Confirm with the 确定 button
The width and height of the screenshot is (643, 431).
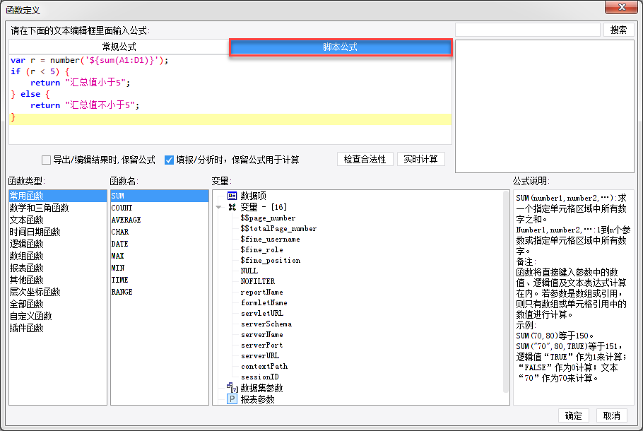(x=573, y=415)
